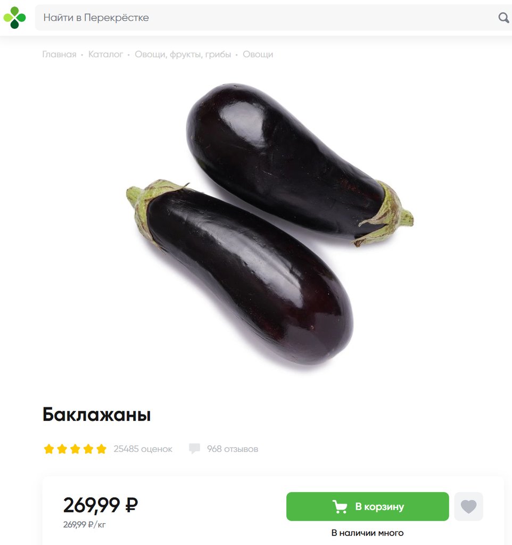Click the speech bubble reviews icon
Screen dimensions: 512x545
[194, 448]
